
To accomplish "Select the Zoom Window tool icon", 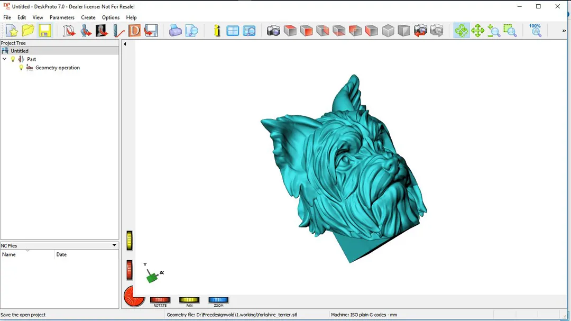I will tap(510, 31).
